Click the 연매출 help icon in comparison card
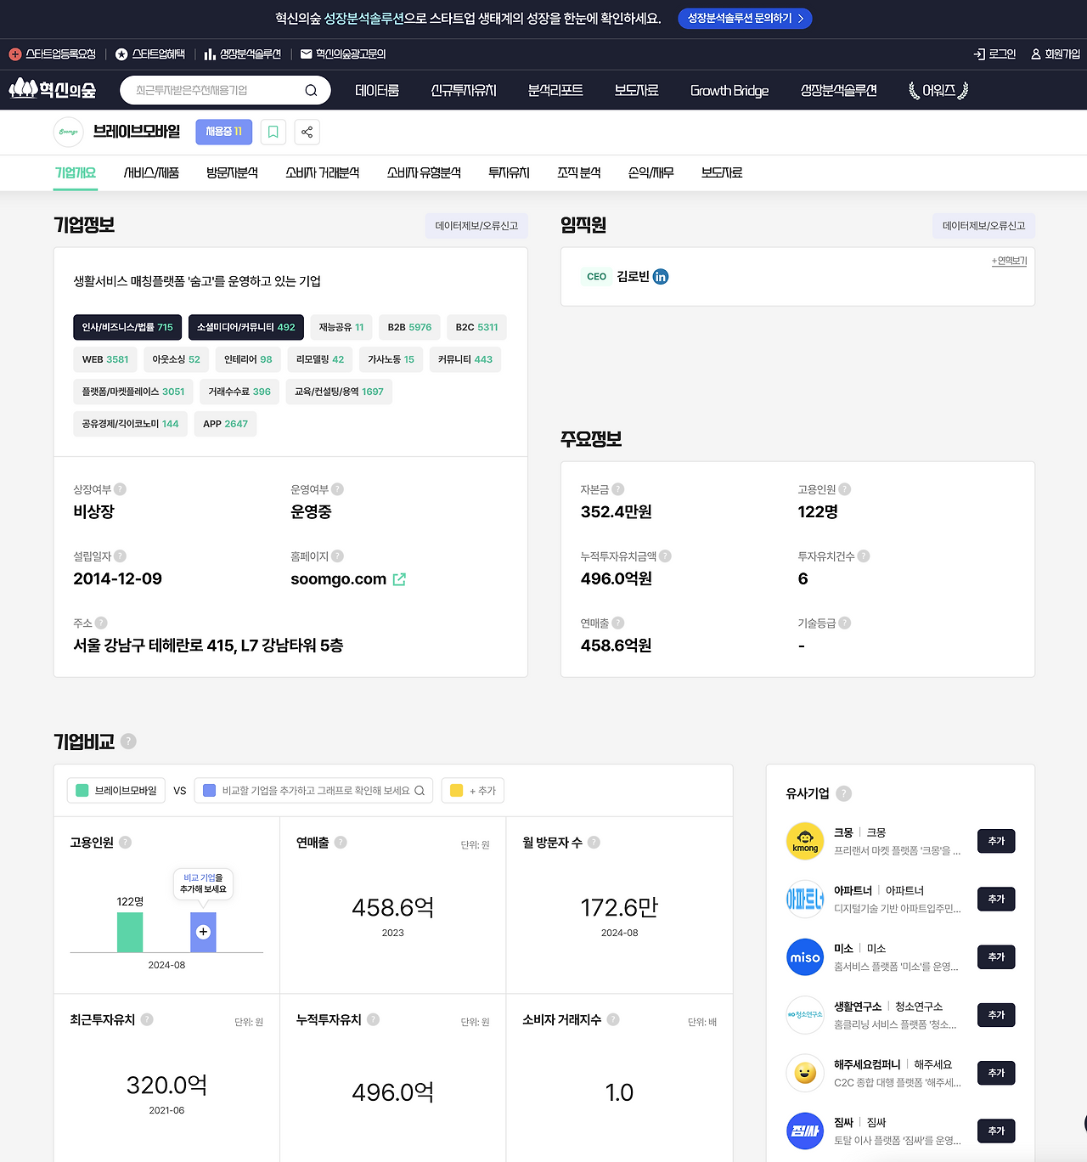The width and height of the screenshot is (1087, 1162). 341,843
